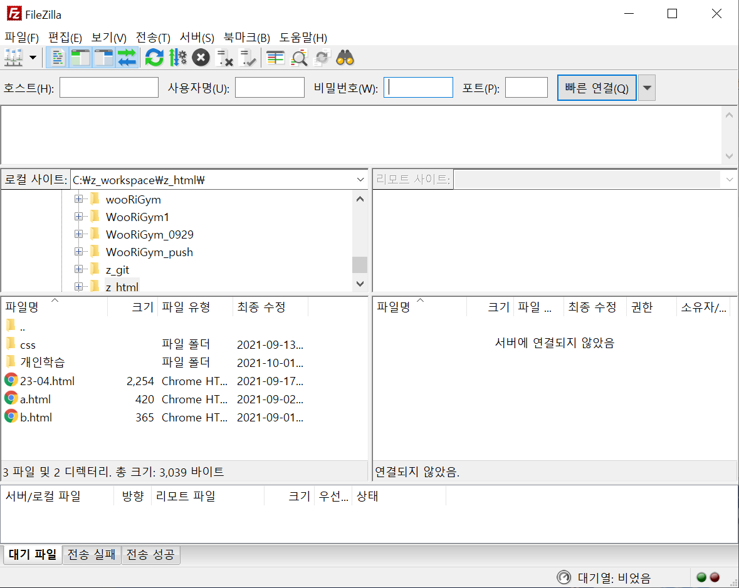This screenshot has width=739, height=588.
Task: Switch to 대기 파일 tab
Action: click(33, 554)
